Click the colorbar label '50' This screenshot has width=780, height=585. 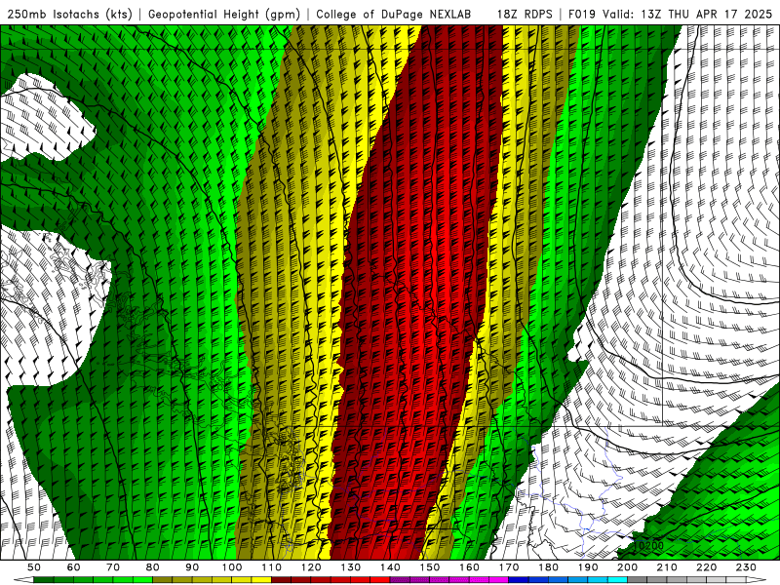point(34,567)
